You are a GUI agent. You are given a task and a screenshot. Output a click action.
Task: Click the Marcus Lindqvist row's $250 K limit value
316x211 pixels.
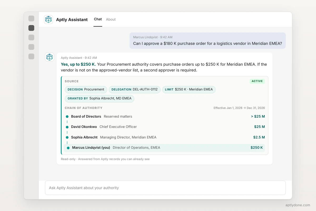coord(257,148)
